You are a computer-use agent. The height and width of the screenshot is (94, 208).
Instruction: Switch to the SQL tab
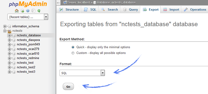(90, 10)
